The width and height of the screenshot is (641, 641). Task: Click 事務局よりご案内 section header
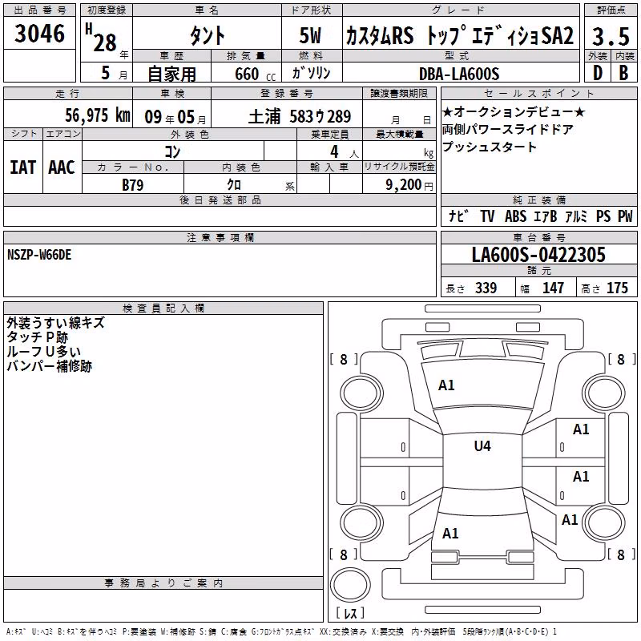pos(163,583)
